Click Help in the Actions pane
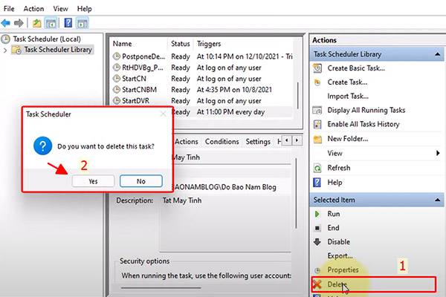This screenshot has width=446, height=297. click(x=334, y=183)
